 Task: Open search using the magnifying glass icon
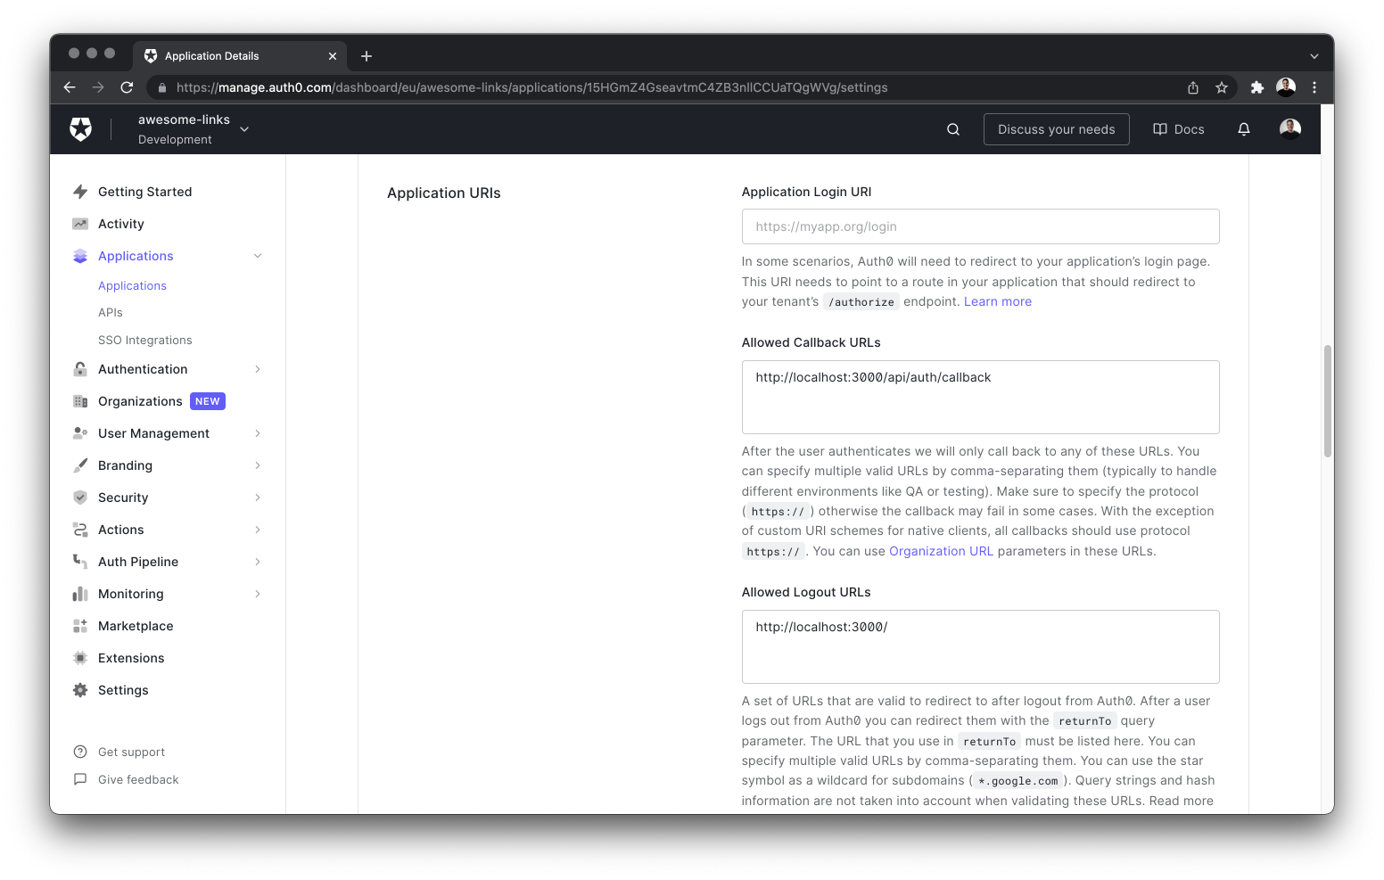pos(952,128)
